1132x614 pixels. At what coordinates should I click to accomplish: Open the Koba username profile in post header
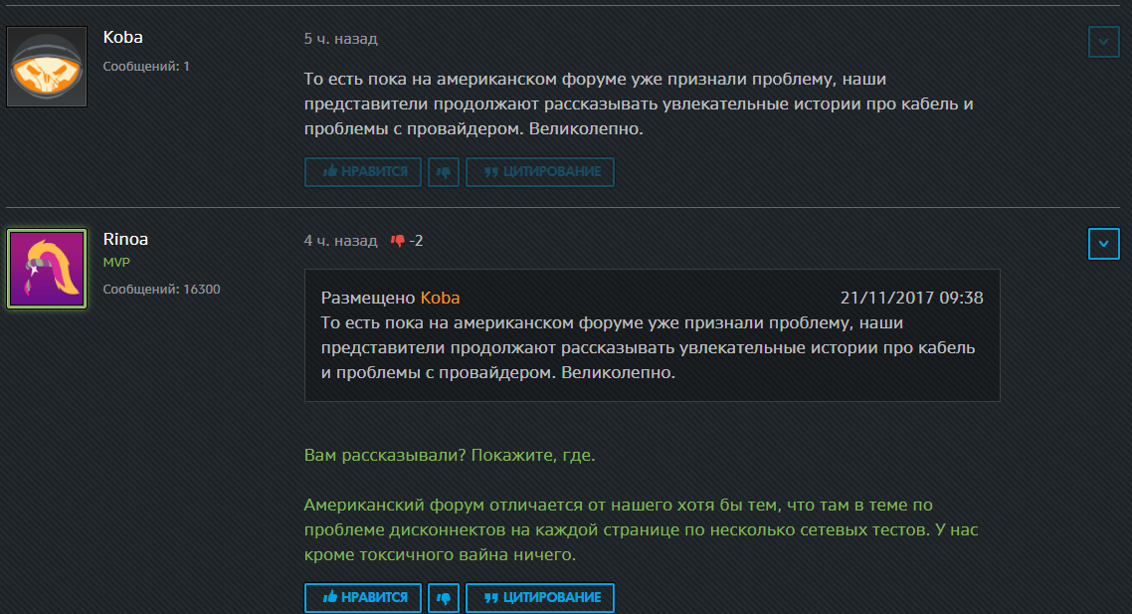click(123, 38)
